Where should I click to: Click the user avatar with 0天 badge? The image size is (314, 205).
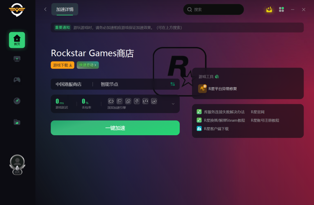[17, 165]
